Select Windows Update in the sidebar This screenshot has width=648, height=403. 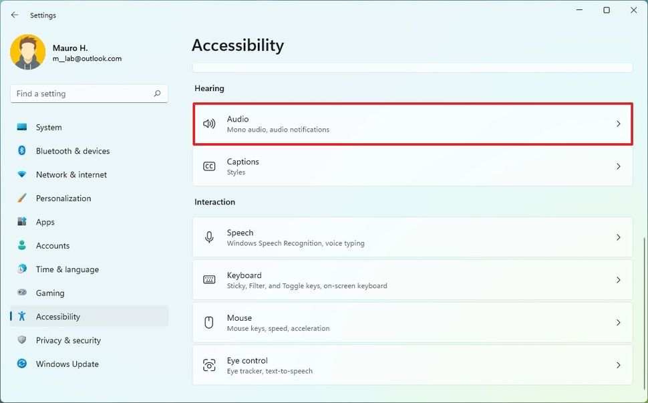(67, 364)
